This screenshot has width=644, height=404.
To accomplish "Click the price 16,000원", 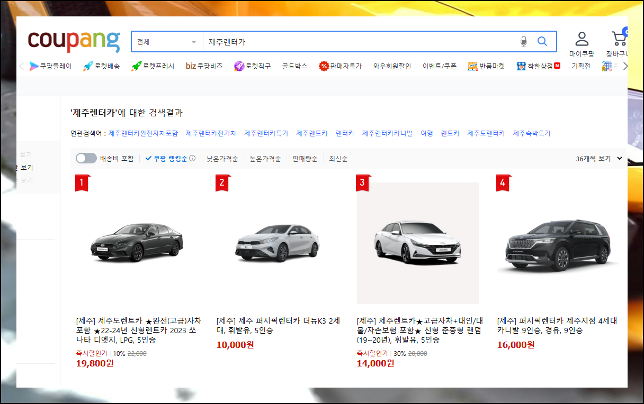I will 516,345.
